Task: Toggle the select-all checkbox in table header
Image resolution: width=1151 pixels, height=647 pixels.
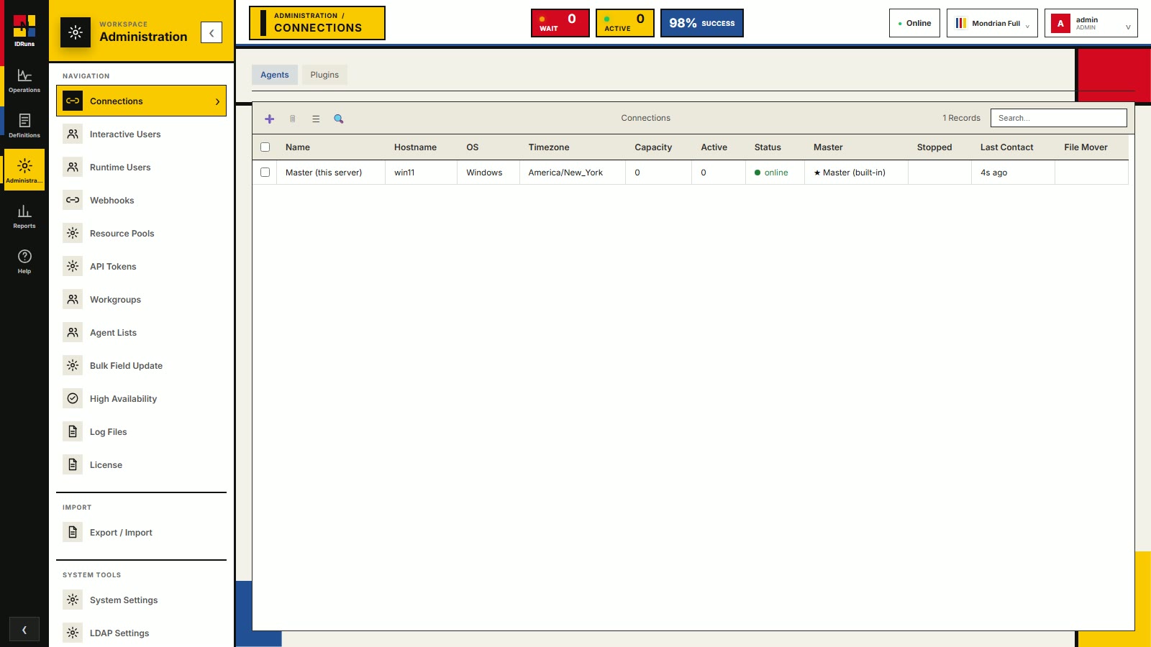Action: click(265, 147)
